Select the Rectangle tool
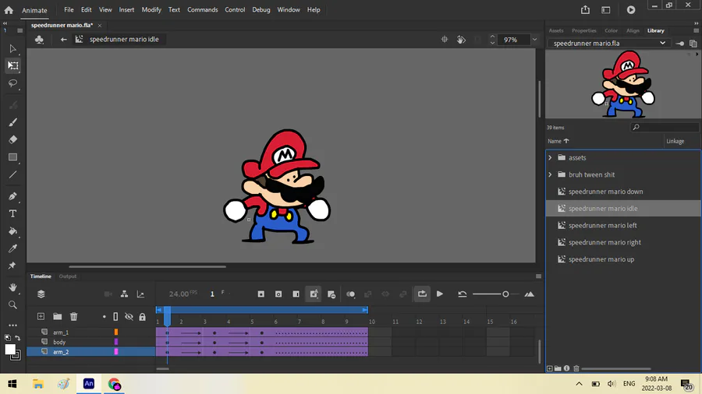 click(12, 157)
